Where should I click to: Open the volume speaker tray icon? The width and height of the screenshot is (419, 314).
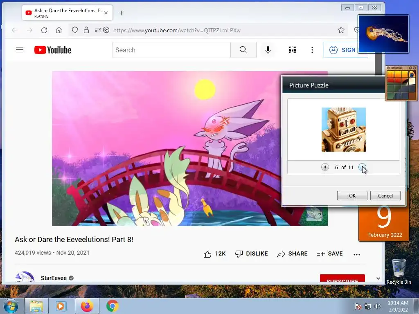[378, 306]
